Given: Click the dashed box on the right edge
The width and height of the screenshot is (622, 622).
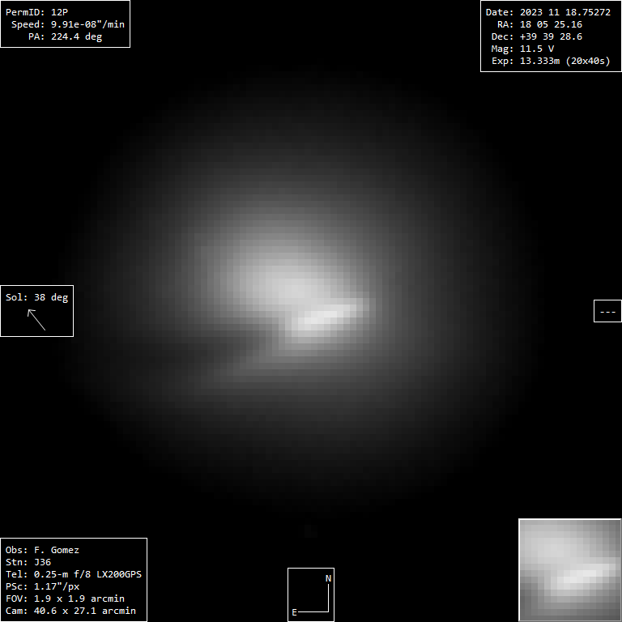Looking at the screenshot, I should [607, 311].
